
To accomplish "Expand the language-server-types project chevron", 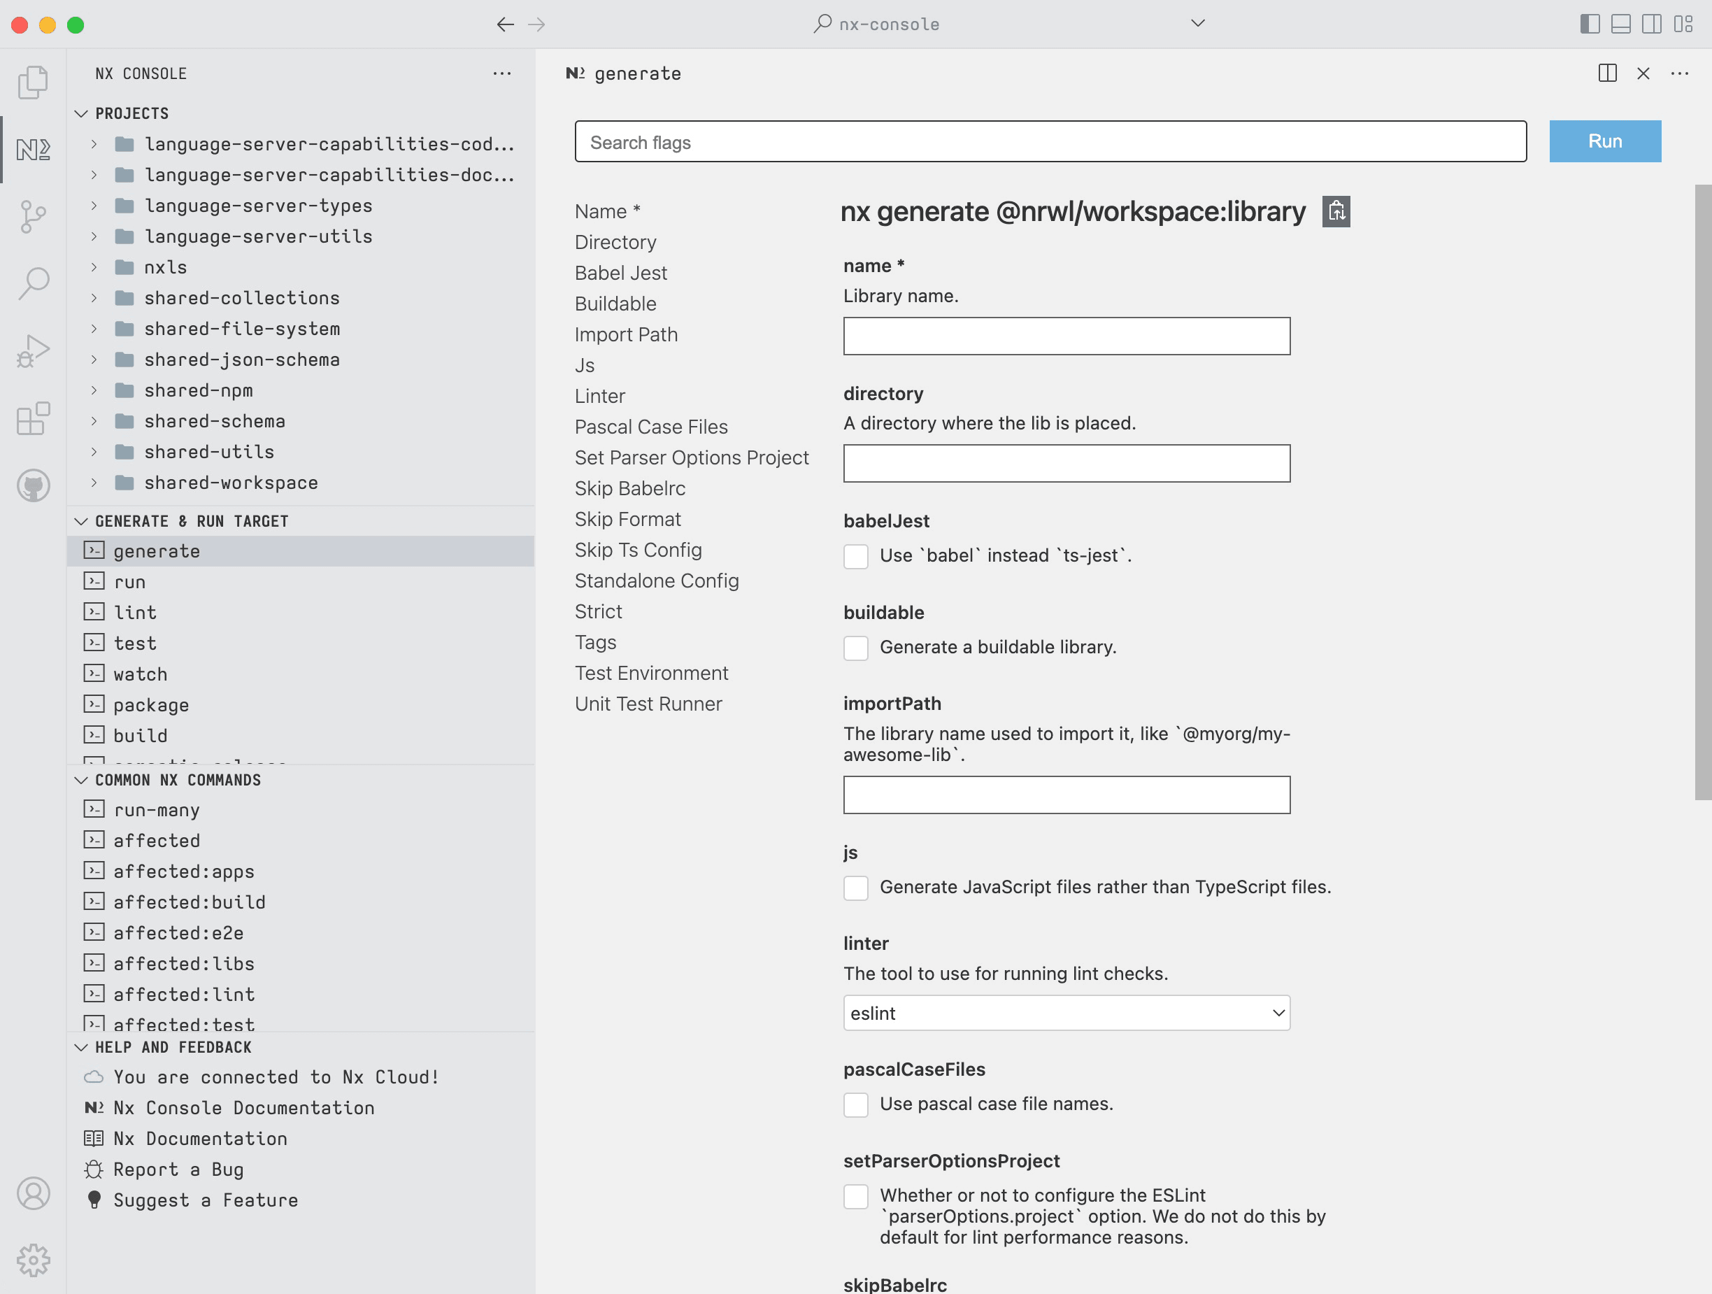I will tap(94, 206).
